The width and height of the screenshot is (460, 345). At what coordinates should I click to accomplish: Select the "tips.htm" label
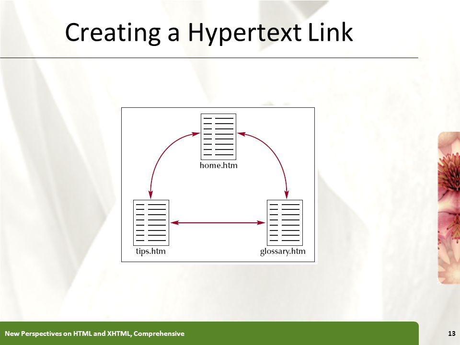click(151, 252)
